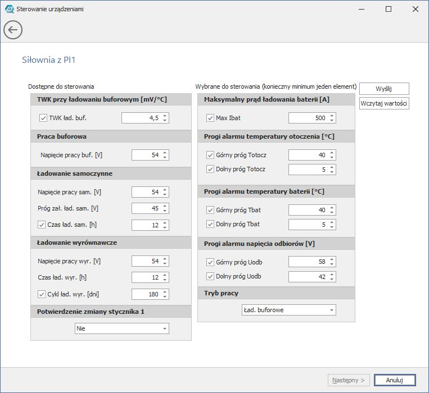Toggle the TWK ład. buf. checkbox
This screenshot has width=429, height=393.
[43, 118]
